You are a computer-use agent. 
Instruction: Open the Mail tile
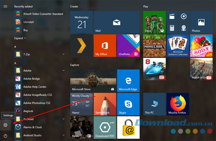pyautogui.click(x=116, y=22)
